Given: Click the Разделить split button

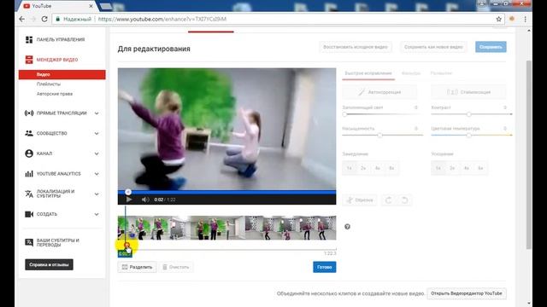Looking at the screenshot, I should (137, 267).
